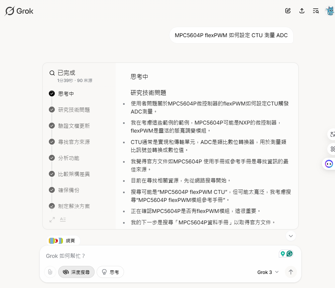This screenshot has height=288, width=335.
Task: Click bullet starting '我的下一步是搜尋'
Action: click(203, 222)
